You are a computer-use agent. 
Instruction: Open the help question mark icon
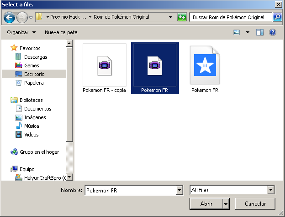[x=273, y=32]
